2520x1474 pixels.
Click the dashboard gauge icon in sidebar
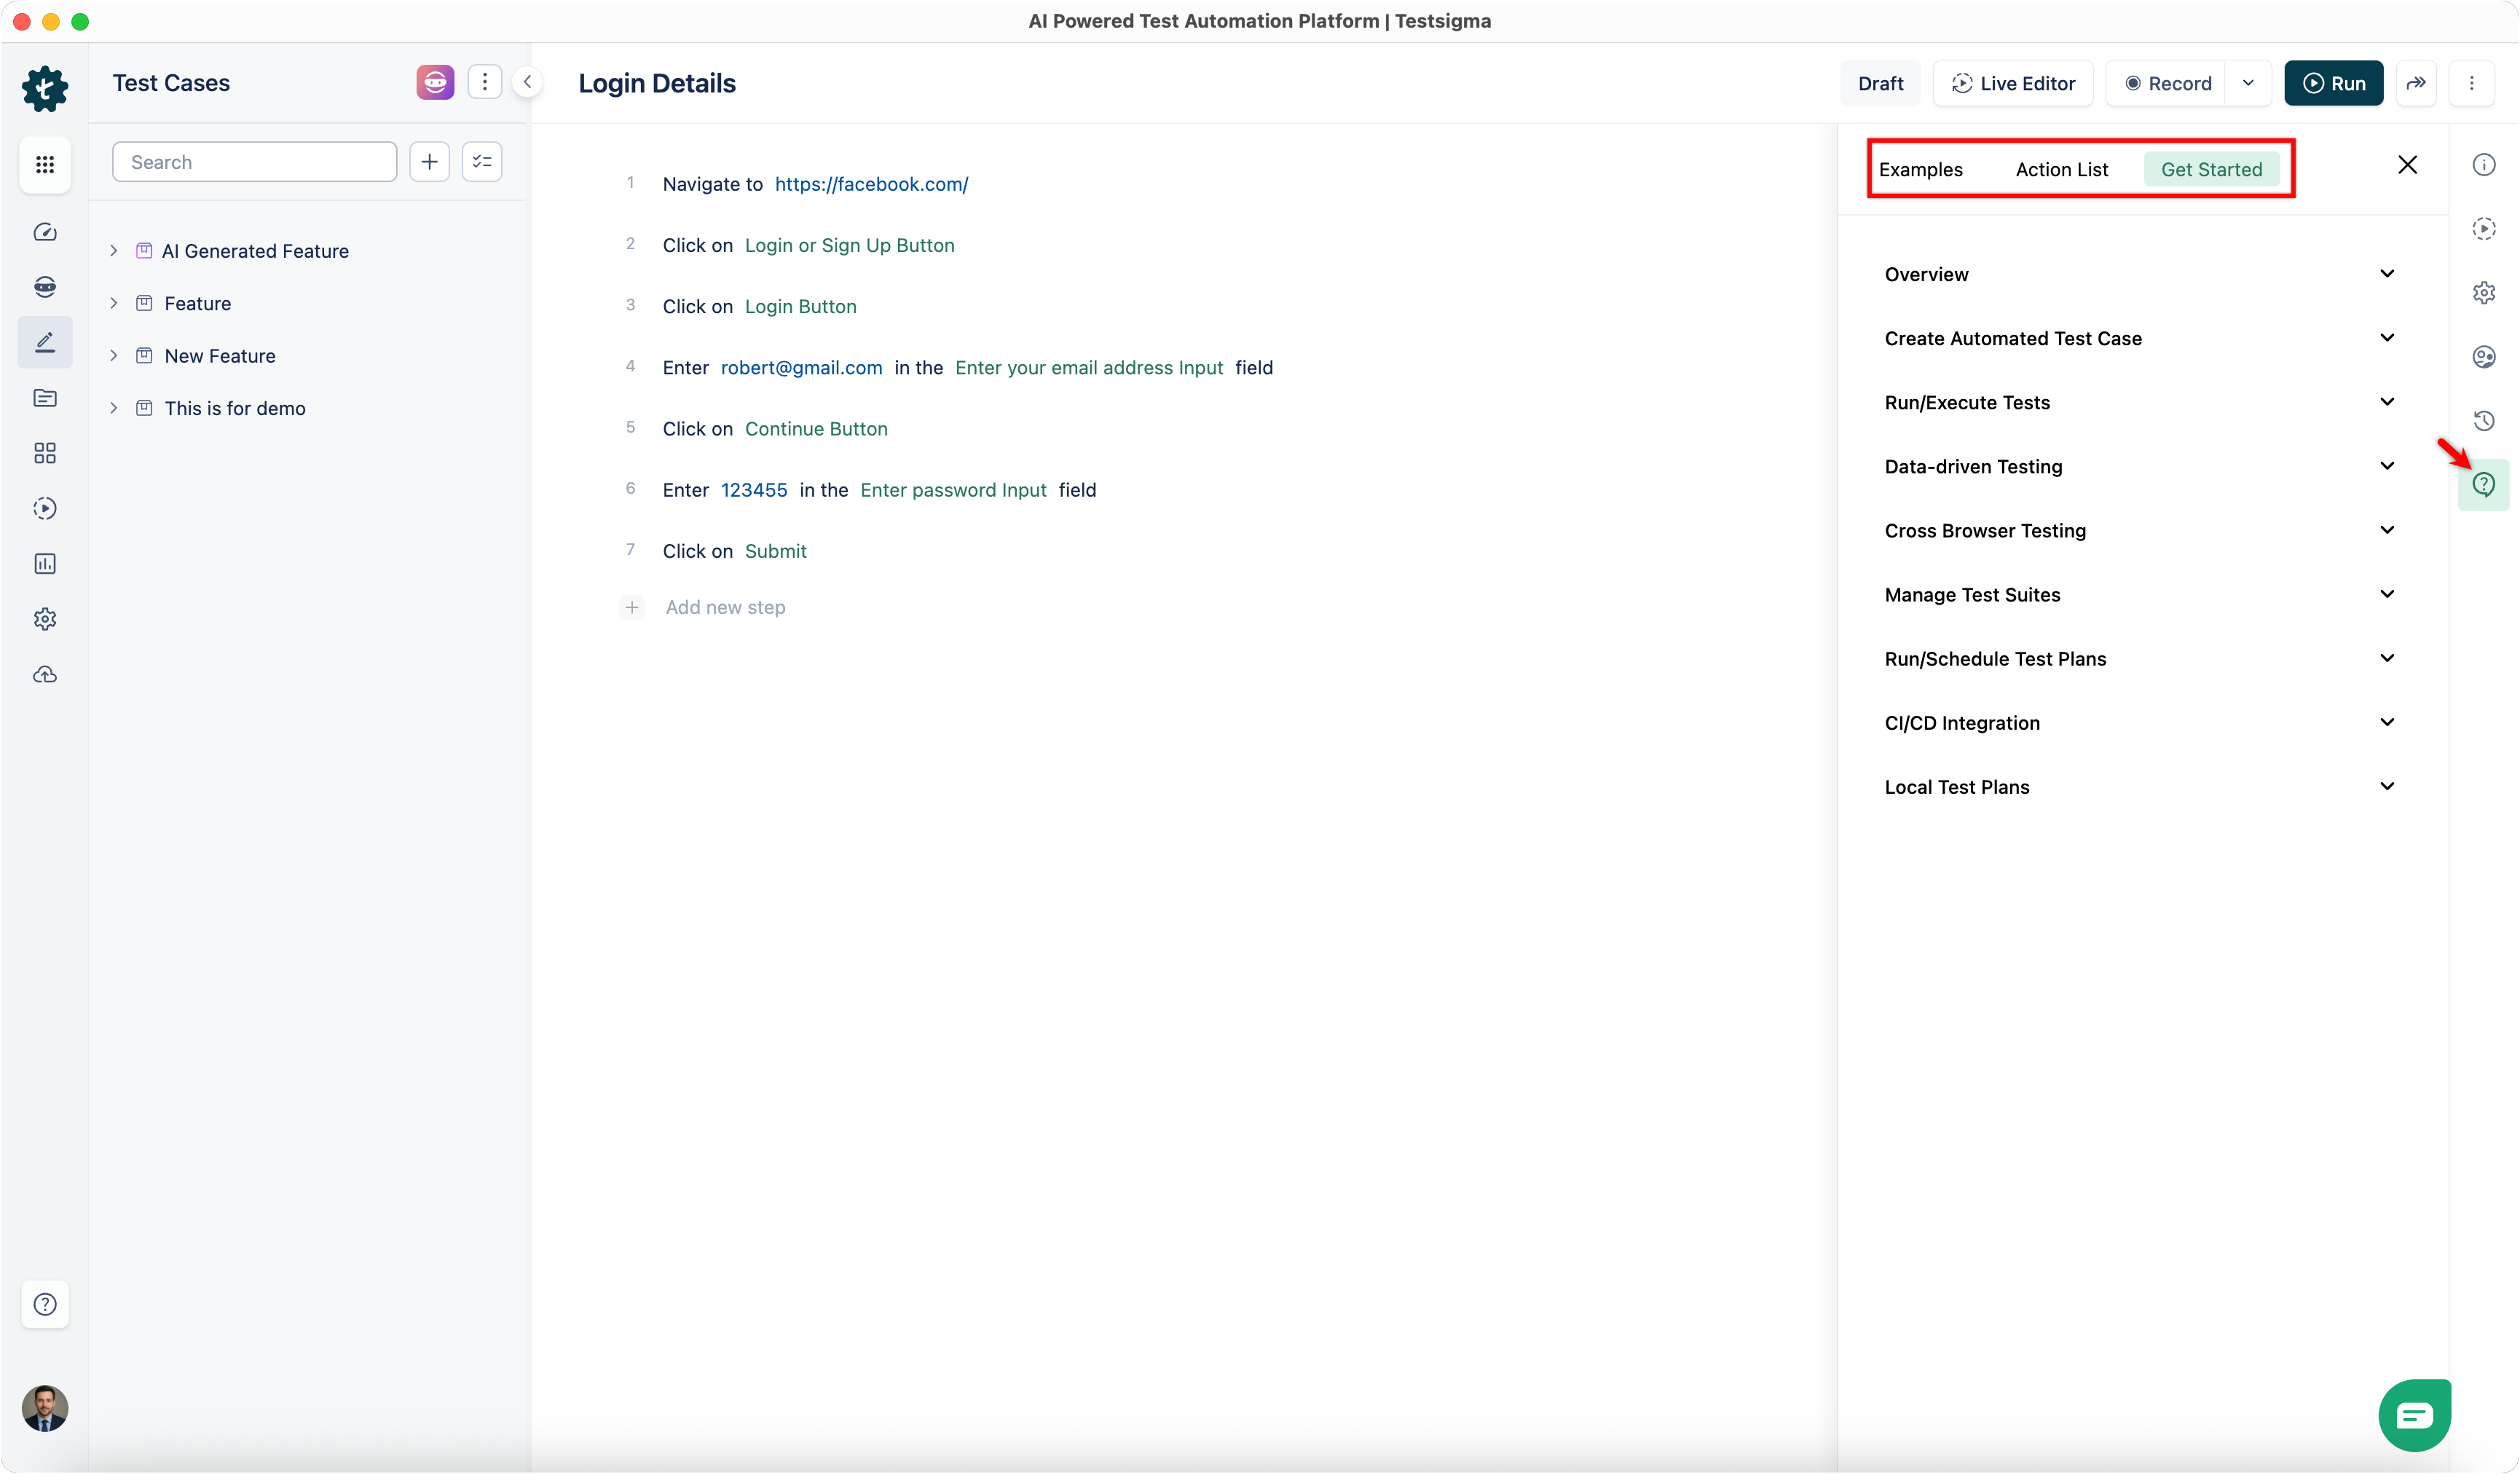point(45,232)
